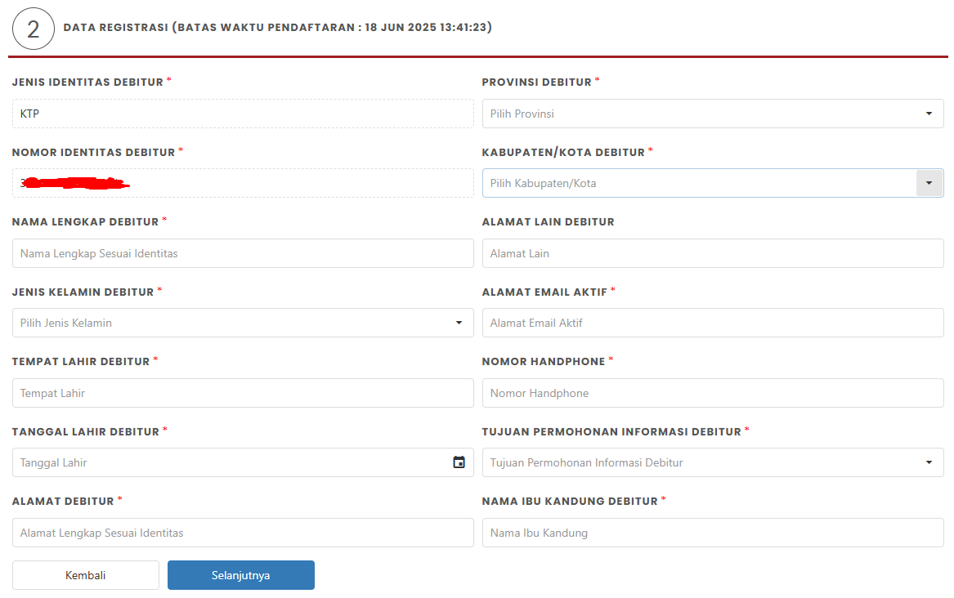Focus the Nomor Handphone field

point(711,393)
